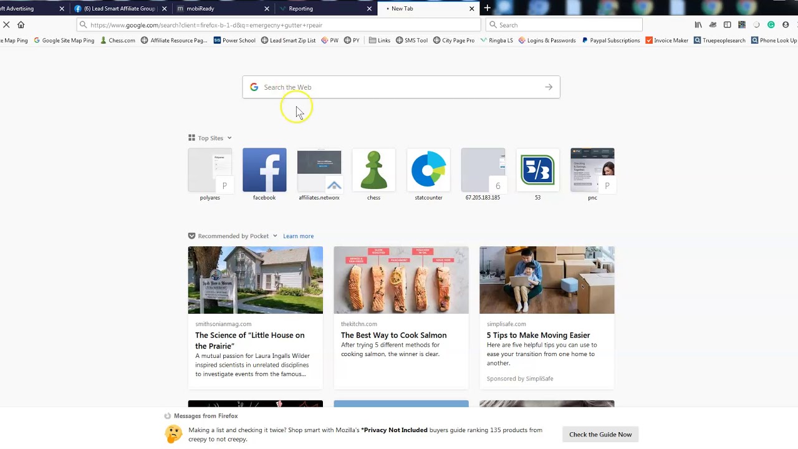The width and height of the screenshot is (798, 449).
Task: Expand the Top Sites section menu
Action: point(229,138)
